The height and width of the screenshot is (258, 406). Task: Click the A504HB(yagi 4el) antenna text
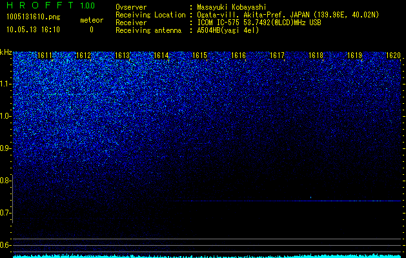(228, 30)
